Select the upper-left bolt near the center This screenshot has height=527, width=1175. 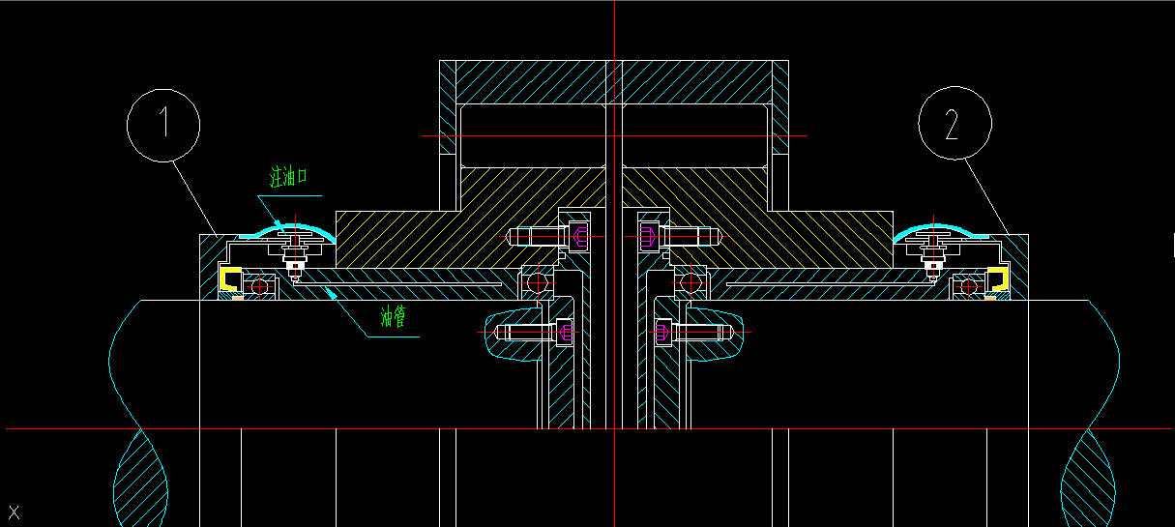546,236
